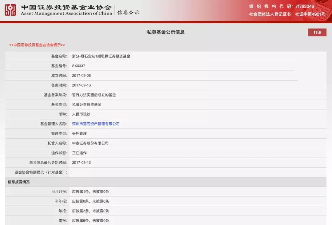The width and height of the screenshot is (332, 225).
Task: Click the 托管人名称 label
Action: click(57, 143)
